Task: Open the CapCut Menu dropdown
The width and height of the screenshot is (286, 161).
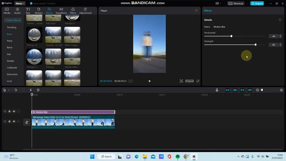Action: [20, 3]
